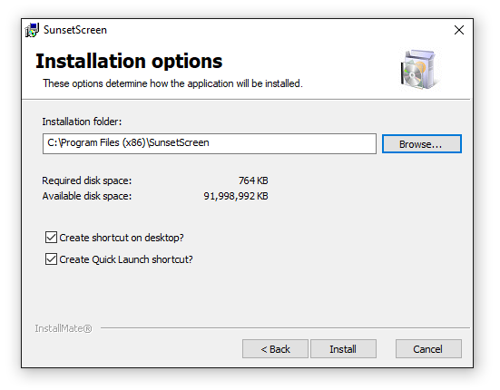Click the "Create shortcut on desktop?" label text
500x390 pixels.
pos(122,238)
